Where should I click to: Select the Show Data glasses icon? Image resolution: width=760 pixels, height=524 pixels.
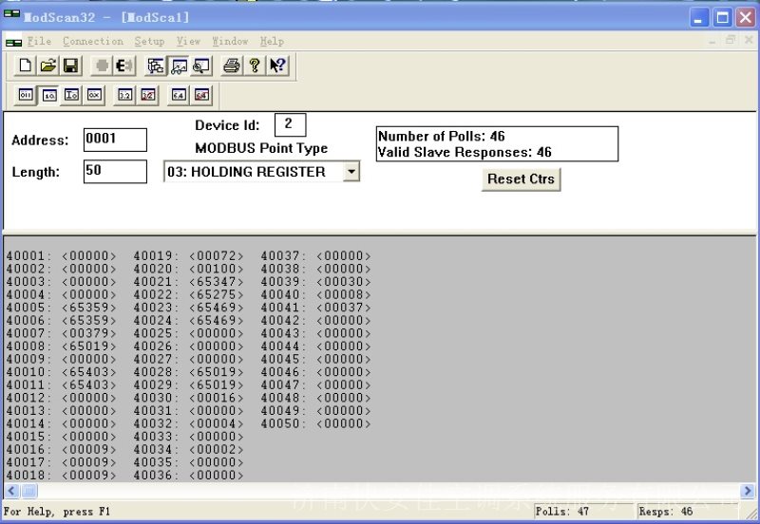[179, 65]
